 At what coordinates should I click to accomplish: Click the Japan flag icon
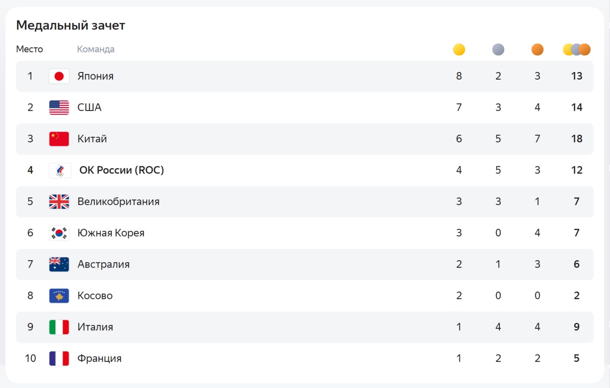[x=59, y=76]
